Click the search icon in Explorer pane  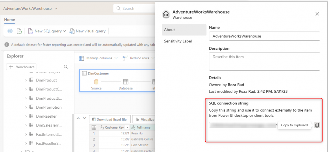pyautogui.click(x=66, y=67)
